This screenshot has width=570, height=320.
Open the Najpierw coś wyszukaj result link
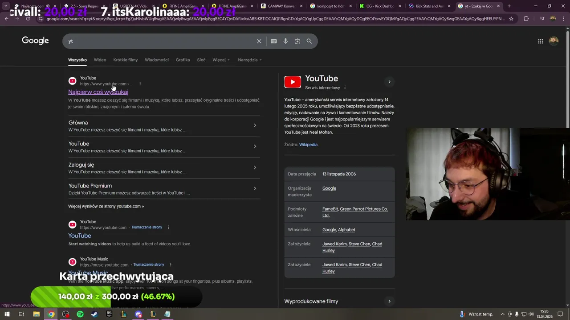[98, 92]
